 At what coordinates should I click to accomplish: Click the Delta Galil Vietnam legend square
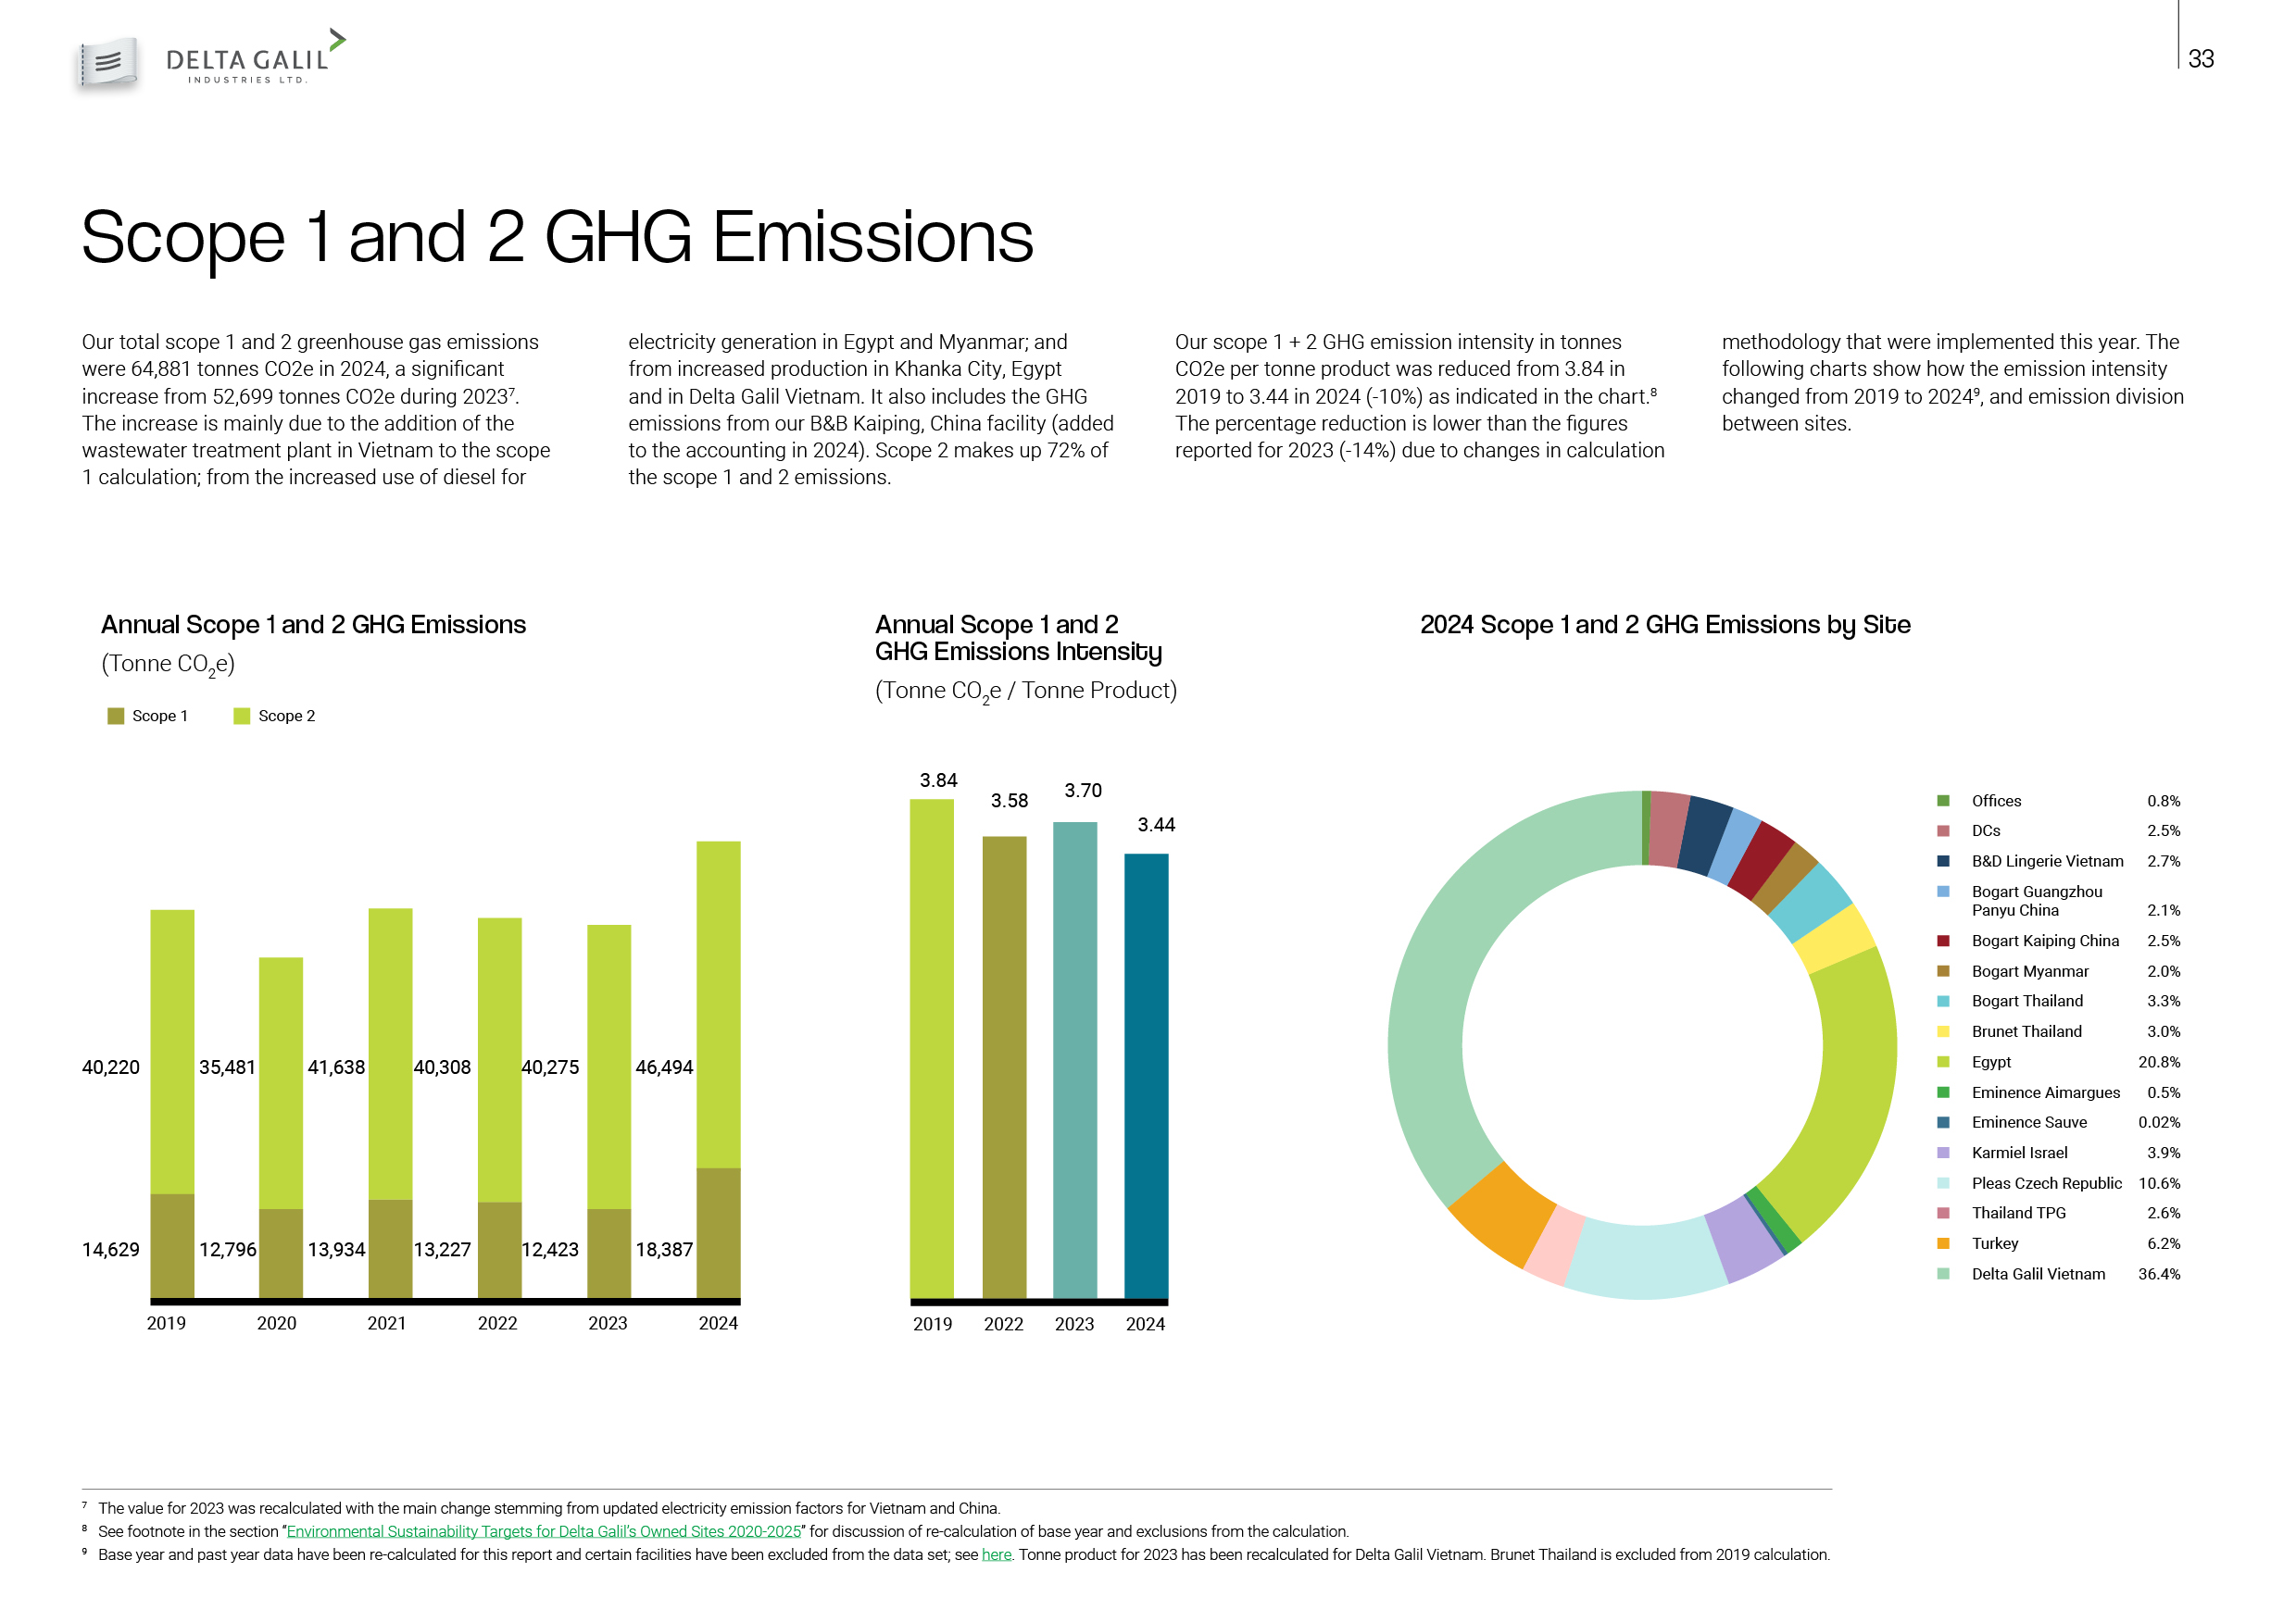click(1942, 1273)
